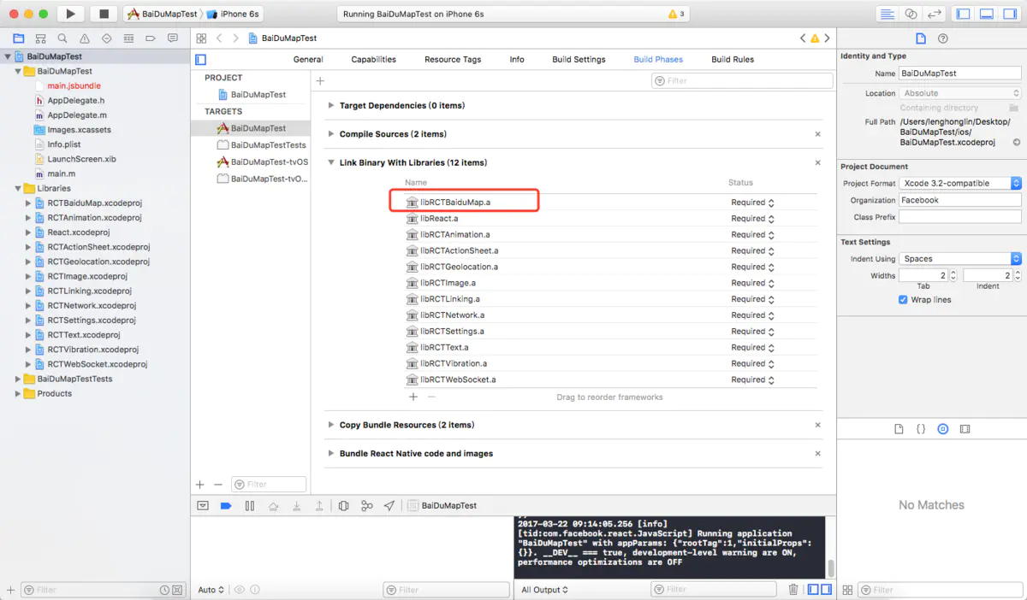Add a new build phase plus button
This screenshot has width=1027, height=600.
click(x=320, y=81)
